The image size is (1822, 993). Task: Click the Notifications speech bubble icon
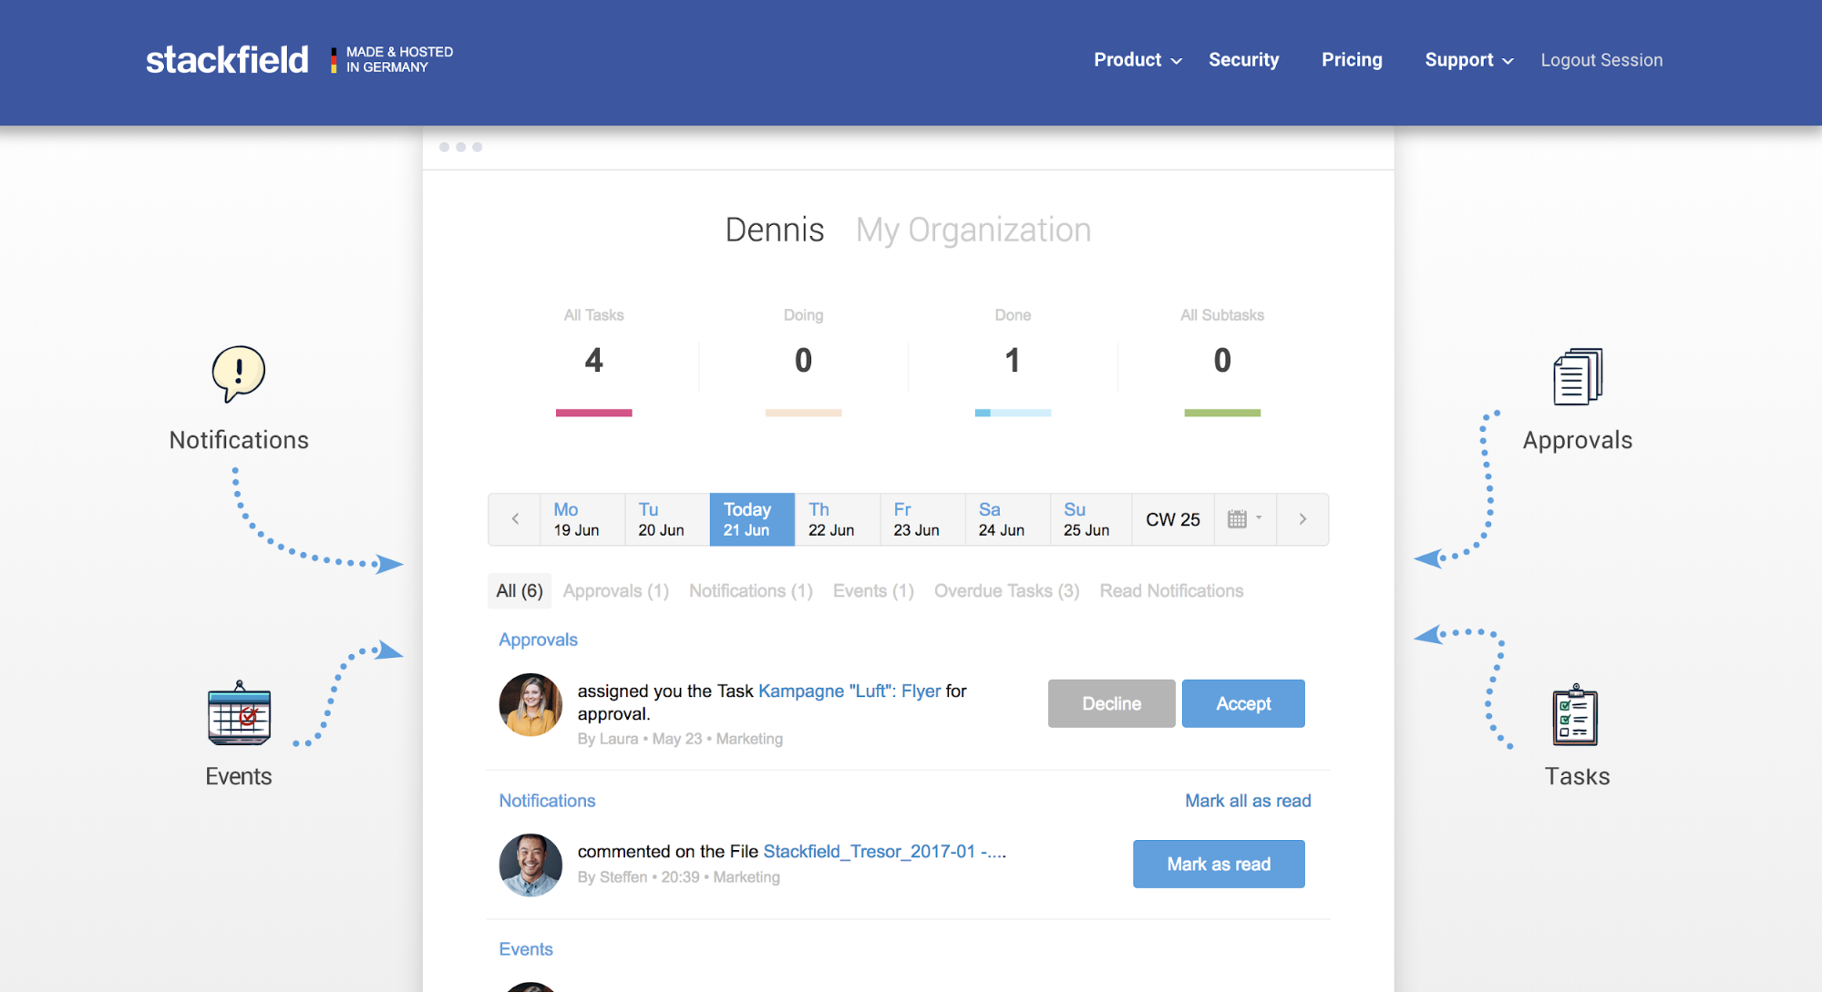[x=239, y=374]
